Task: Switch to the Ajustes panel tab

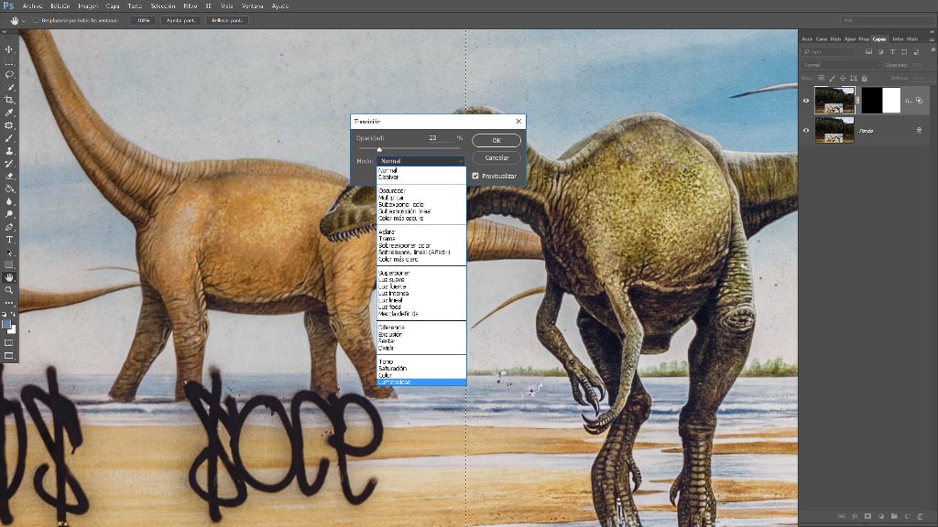Action: [x=849, y=39]
